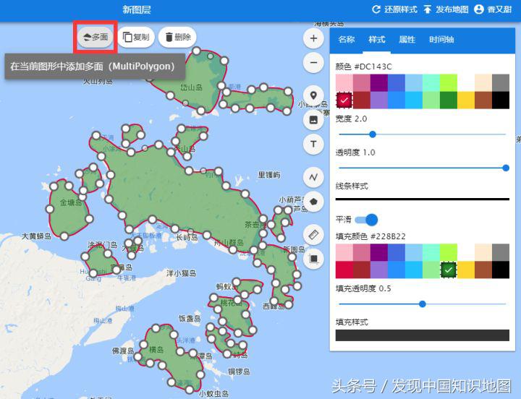Pick forest green in the 颜色 stroke palette

[x=449, y=100]
